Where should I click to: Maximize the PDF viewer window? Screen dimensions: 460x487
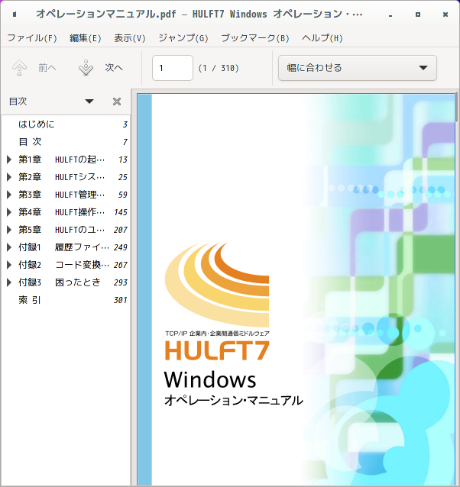point(418,15)
